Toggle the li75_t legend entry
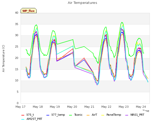Screen dimensions: 165x124 click(x=28, y=115)
